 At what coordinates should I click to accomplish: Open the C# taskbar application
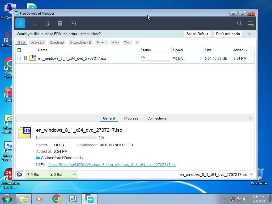pos(73,199)
